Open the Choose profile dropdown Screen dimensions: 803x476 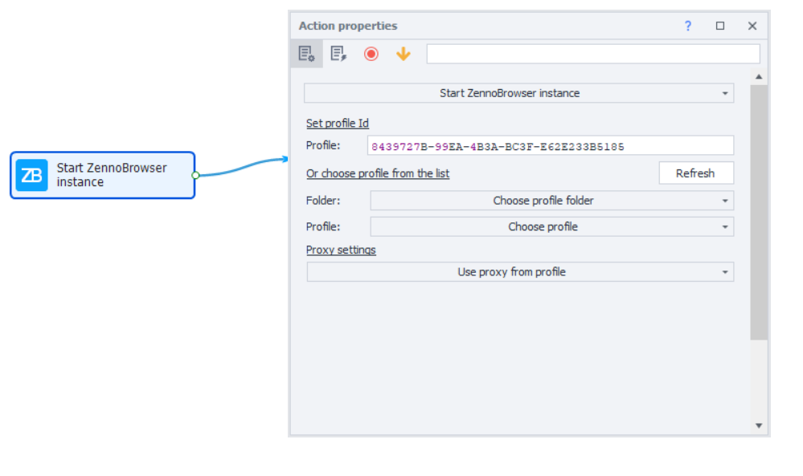pos(551,226)
